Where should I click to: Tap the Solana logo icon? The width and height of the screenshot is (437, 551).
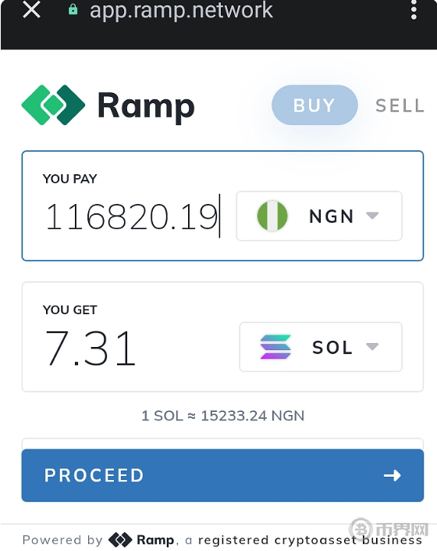[275, 347]
